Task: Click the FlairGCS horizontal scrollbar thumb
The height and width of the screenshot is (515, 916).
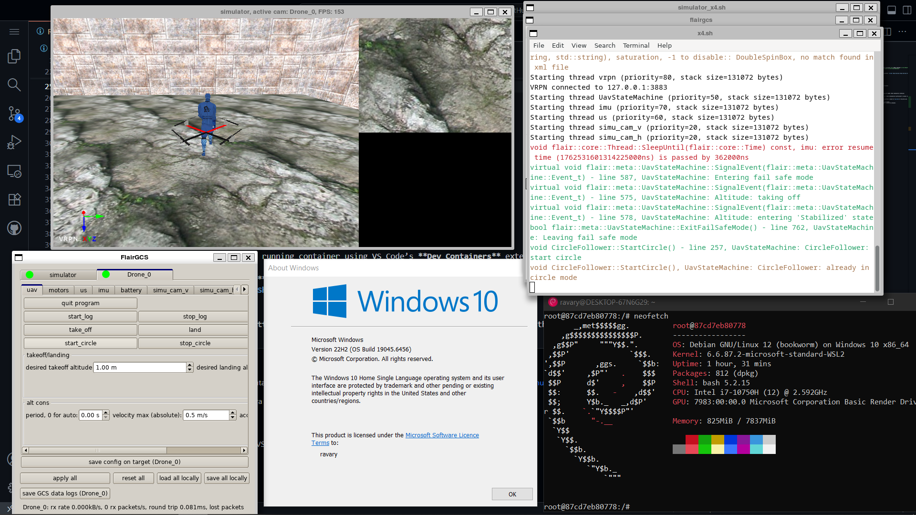Action: point(98,450)
